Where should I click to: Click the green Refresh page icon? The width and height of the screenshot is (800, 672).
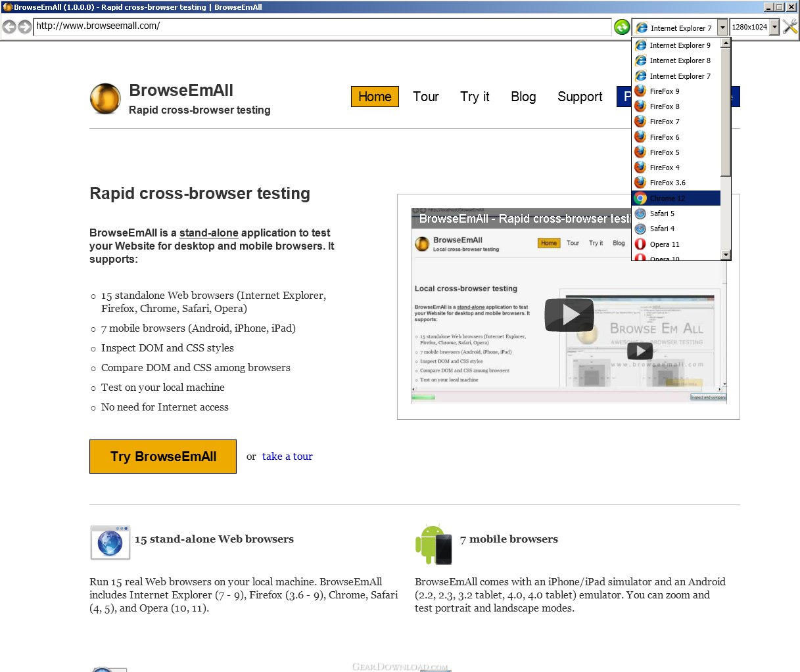pos(622,27)
